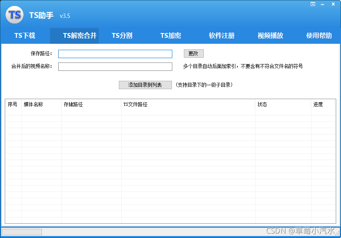The image size is (341, 238).
Task: Switch to the 视频播放 tab
Action: tap(270, 35)
